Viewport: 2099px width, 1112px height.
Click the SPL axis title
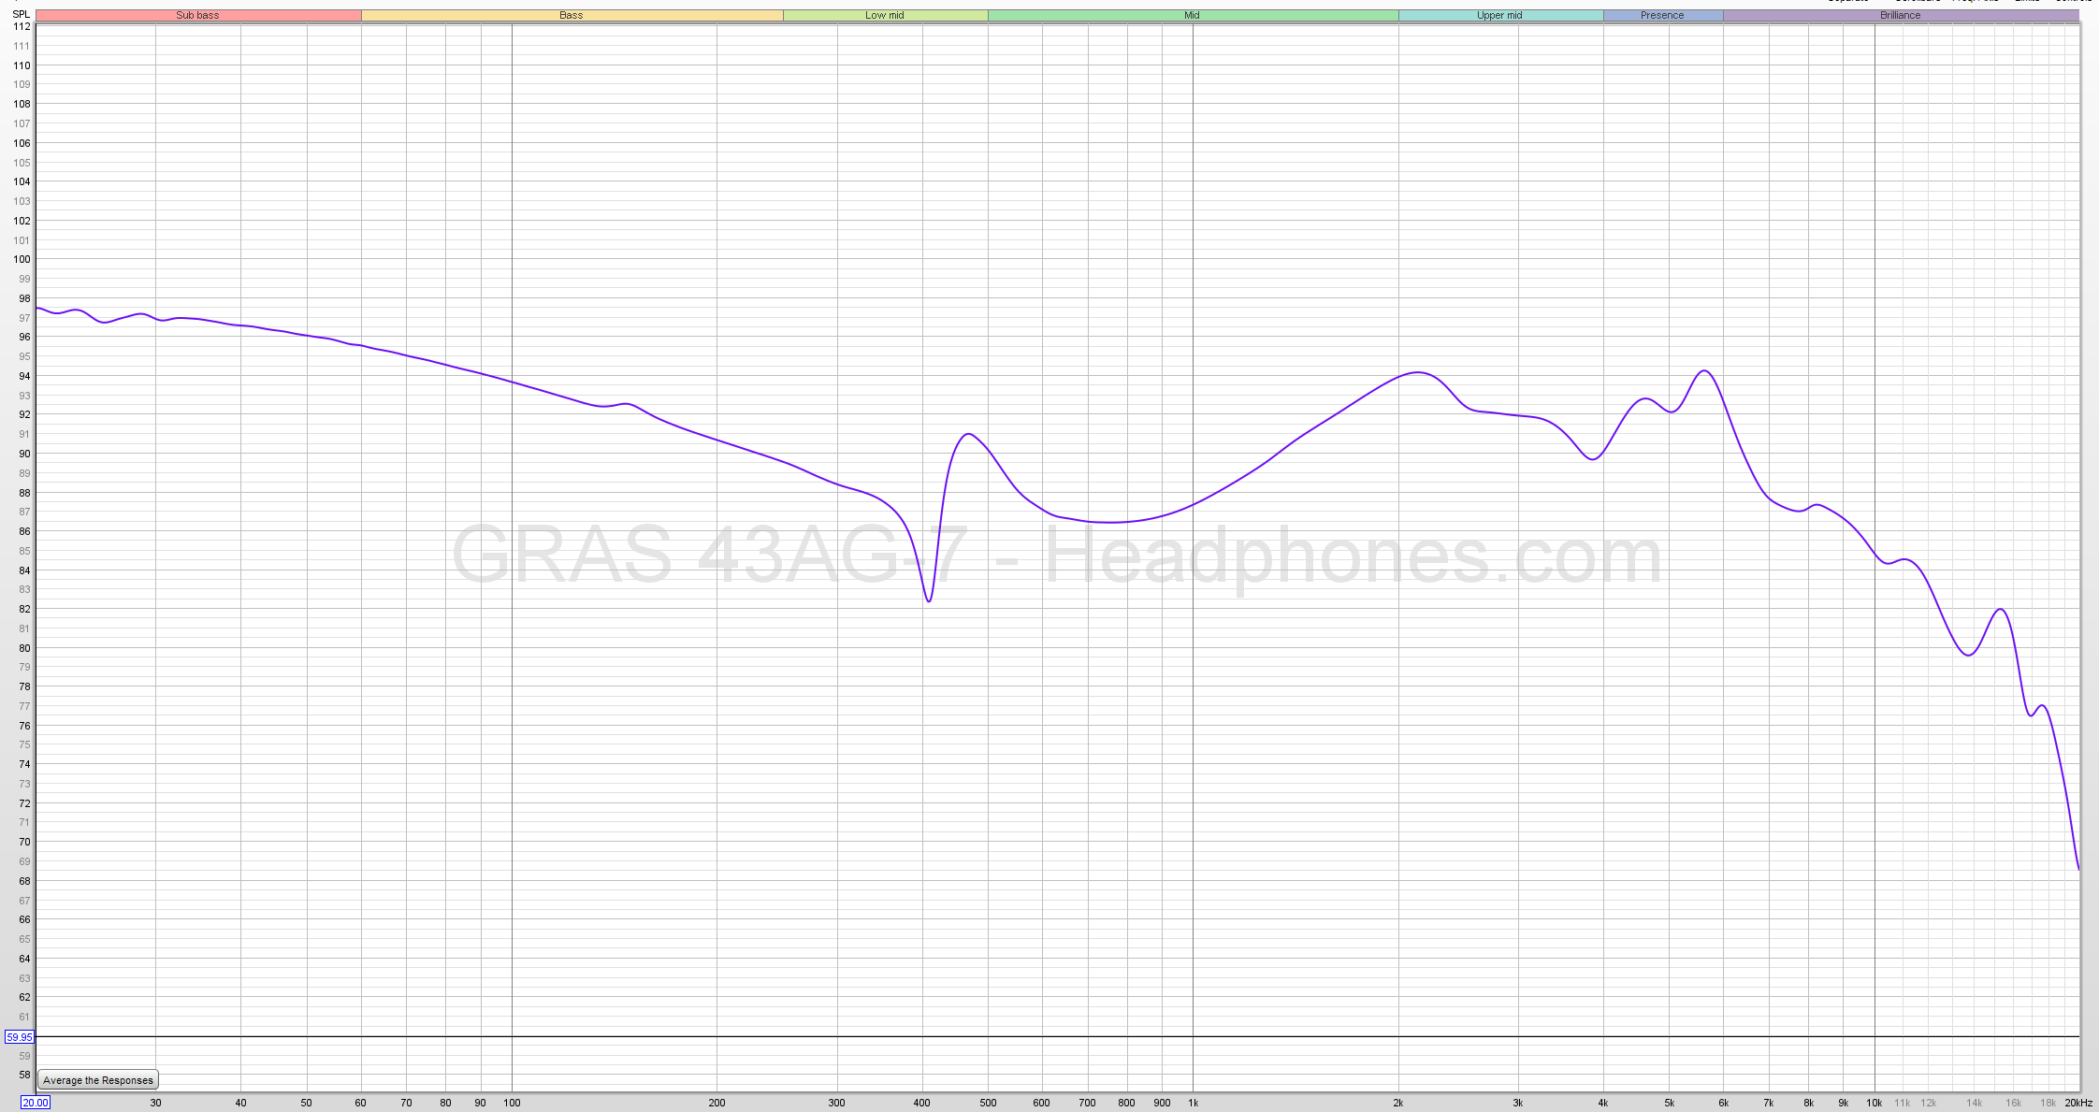(x=21, y=14)
